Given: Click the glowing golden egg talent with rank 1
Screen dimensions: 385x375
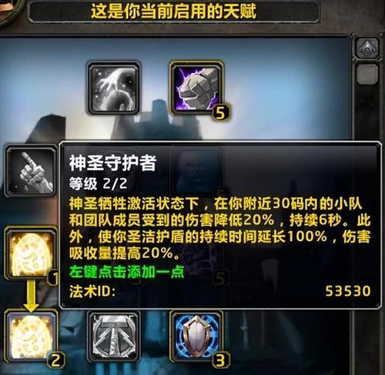Looking at the screenshot, I should tap(30, 254).
